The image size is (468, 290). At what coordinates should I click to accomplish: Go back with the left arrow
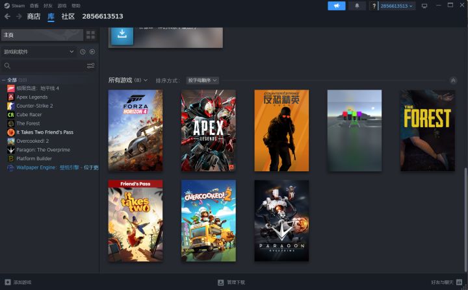point(7,16)
